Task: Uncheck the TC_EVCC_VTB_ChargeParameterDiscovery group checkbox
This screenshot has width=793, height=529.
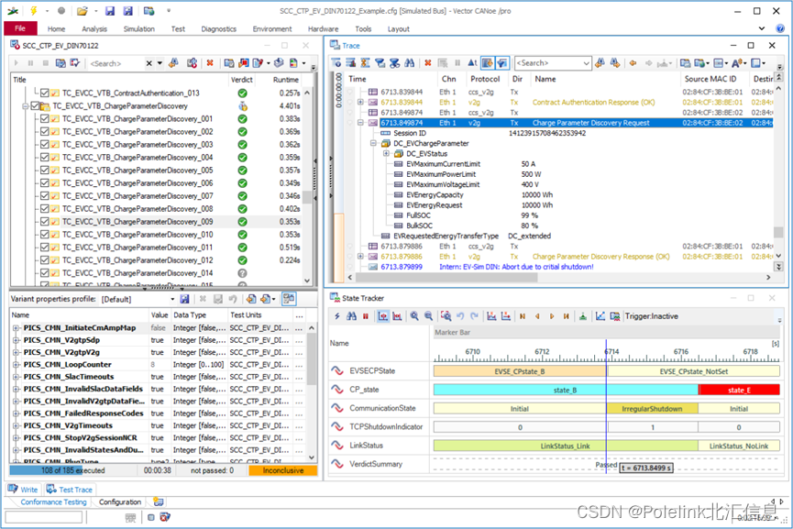Action: pyautogui.click(x=36, y=106)
